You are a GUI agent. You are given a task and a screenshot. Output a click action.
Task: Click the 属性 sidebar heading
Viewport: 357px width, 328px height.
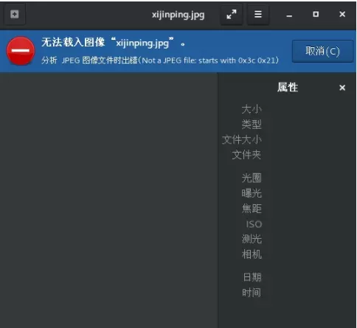click(288, 88)
